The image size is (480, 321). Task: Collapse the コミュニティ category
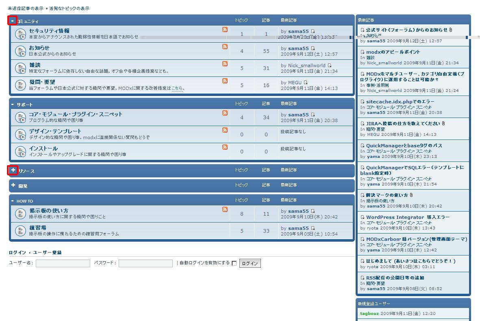[13, 20]
